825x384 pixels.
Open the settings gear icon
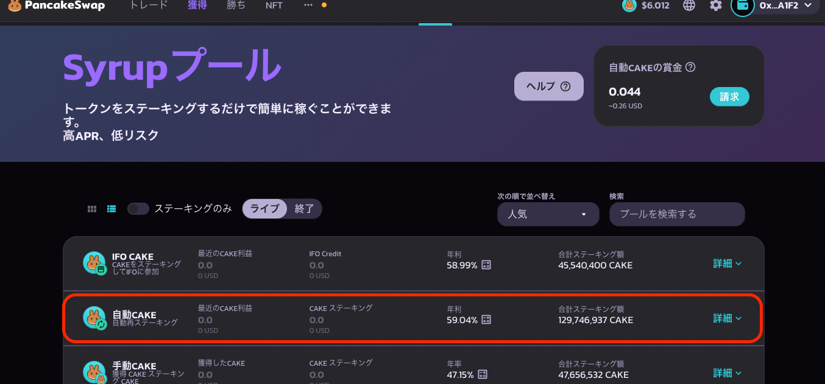pos(716,5)
